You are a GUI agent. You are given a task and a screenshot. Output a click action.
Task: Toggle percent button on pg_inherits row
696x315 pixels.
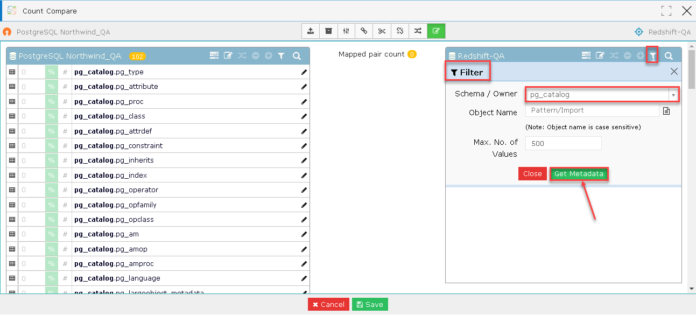click(x=52, y=160)
